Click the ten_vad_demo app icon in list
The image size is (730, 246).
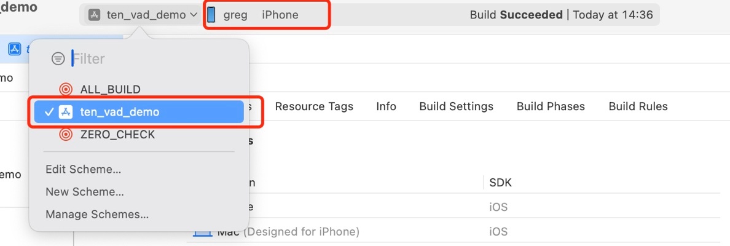66,112
